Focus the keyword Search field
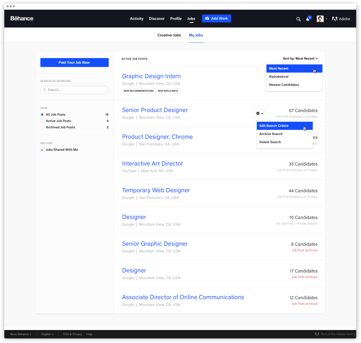 point(74,90)
